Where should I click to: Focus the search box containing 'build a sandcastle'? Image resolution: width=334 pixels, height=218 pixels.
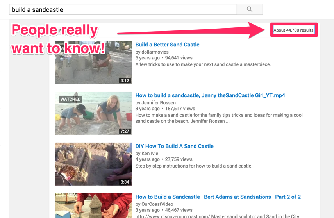123,9
